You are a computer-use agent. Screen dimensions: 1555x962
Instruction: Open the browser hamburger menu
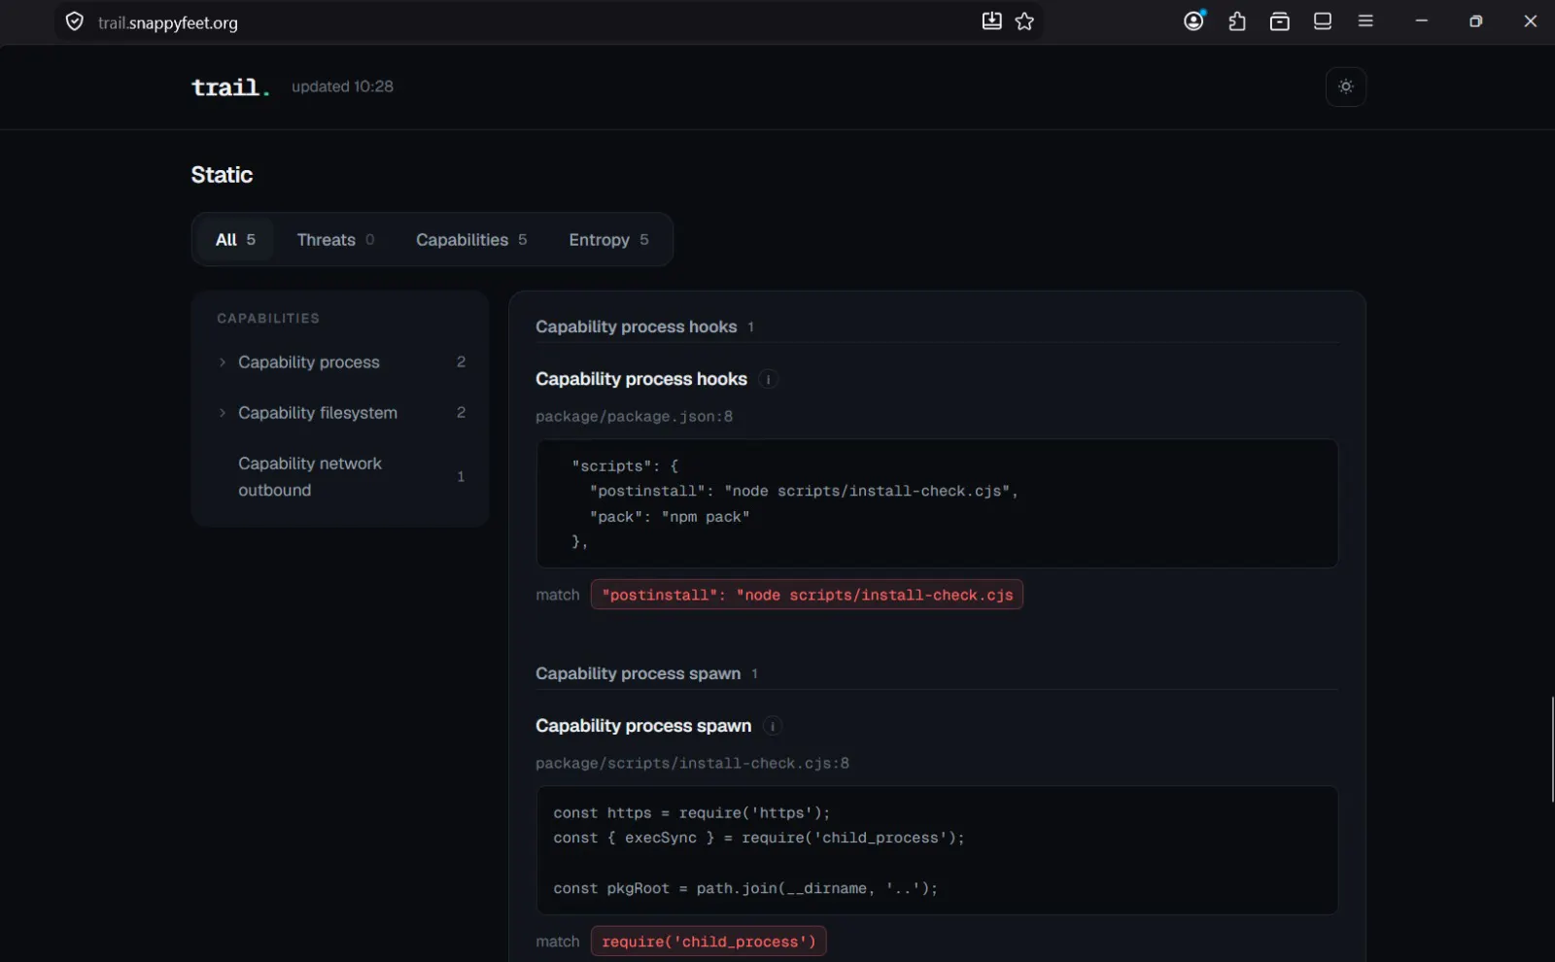(x=1365, y=21)
